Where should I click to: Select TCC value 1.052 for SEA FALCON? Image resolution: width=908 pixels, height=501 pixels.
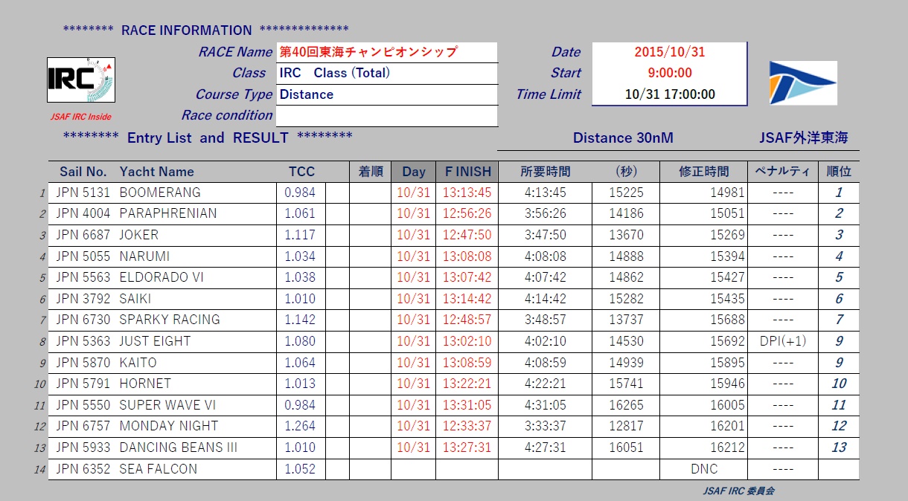[x=300, y=469]
